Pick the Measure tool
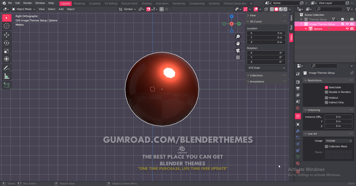 (7, 76)
